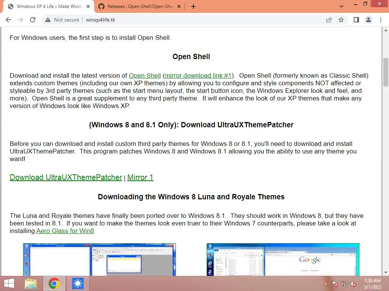The image size is (389, 291).
Task: Click the network tray icon
Action: (x=344, y=284)
